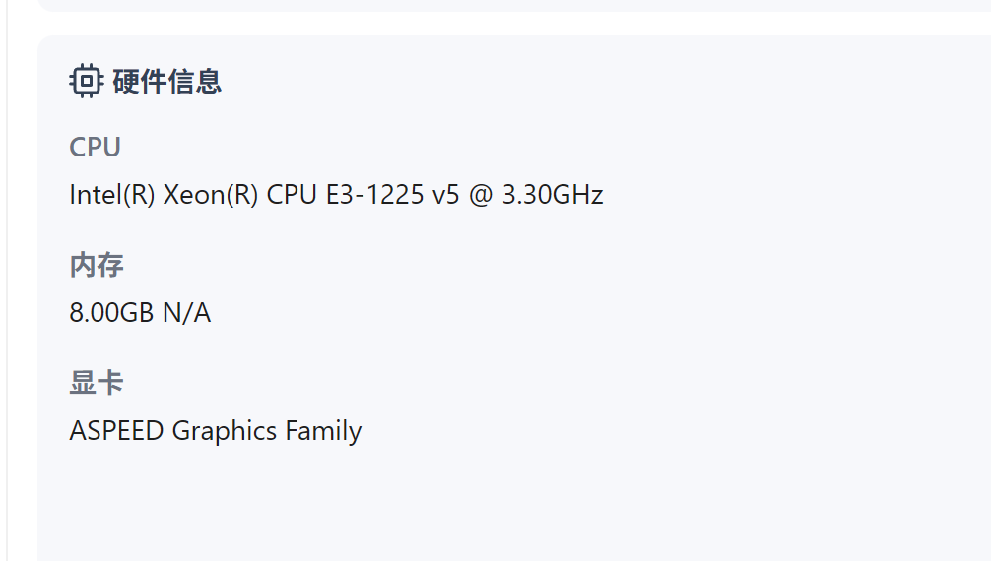Select the gray CPU field label
The width and height of the screenshot is (991, 561).
coord(96,147)
